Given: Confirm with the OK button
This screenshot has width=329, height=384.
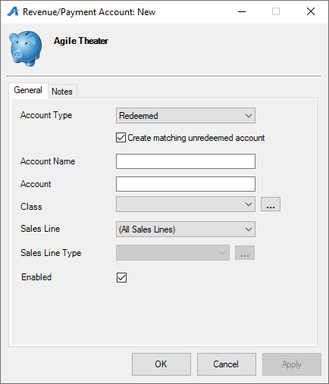Looking at the screenshot, I should point(161,364).
